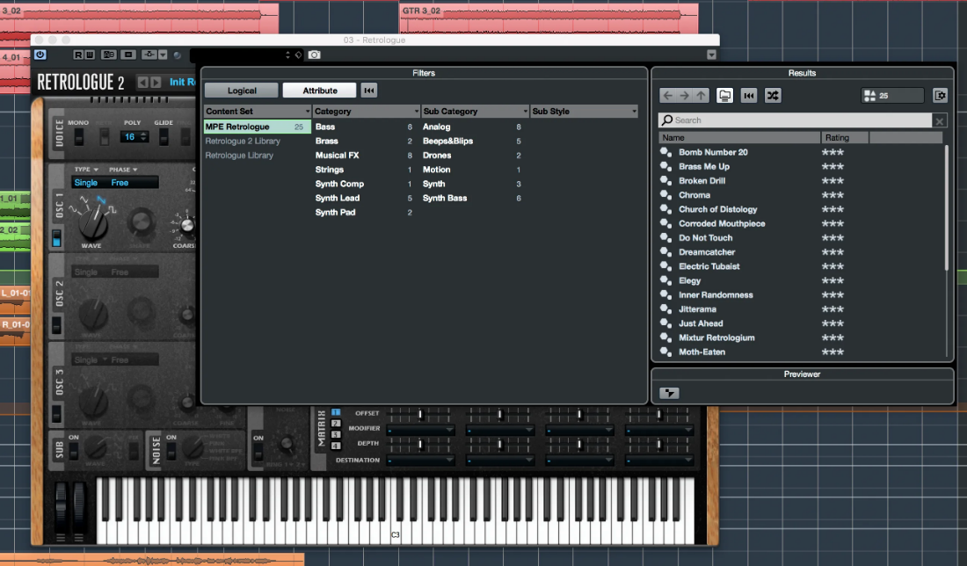Viewport: 967px width, 566px height.
Task: Turn on the SUB oscillator switch
Action: [x=73, y=452]
